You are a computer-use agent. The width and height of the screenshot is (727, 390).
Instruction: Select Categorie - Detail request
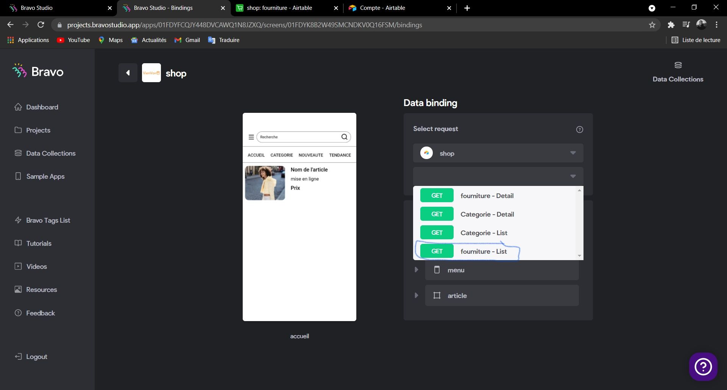[495, 214]
